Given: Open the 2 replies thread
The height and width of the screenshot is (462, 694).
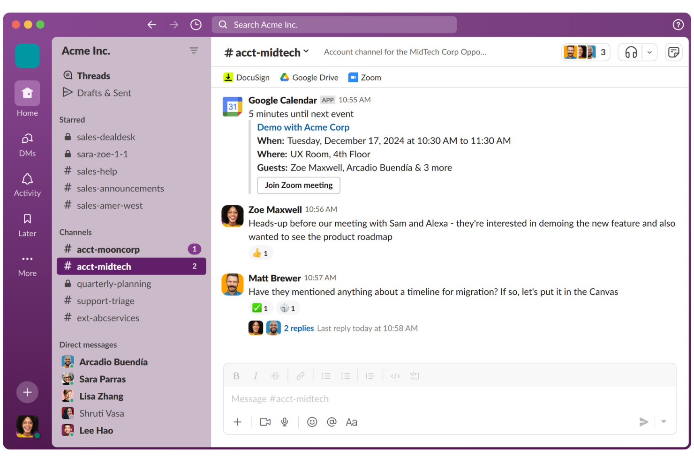Looking at the screenshot, I should coord(299,328).
